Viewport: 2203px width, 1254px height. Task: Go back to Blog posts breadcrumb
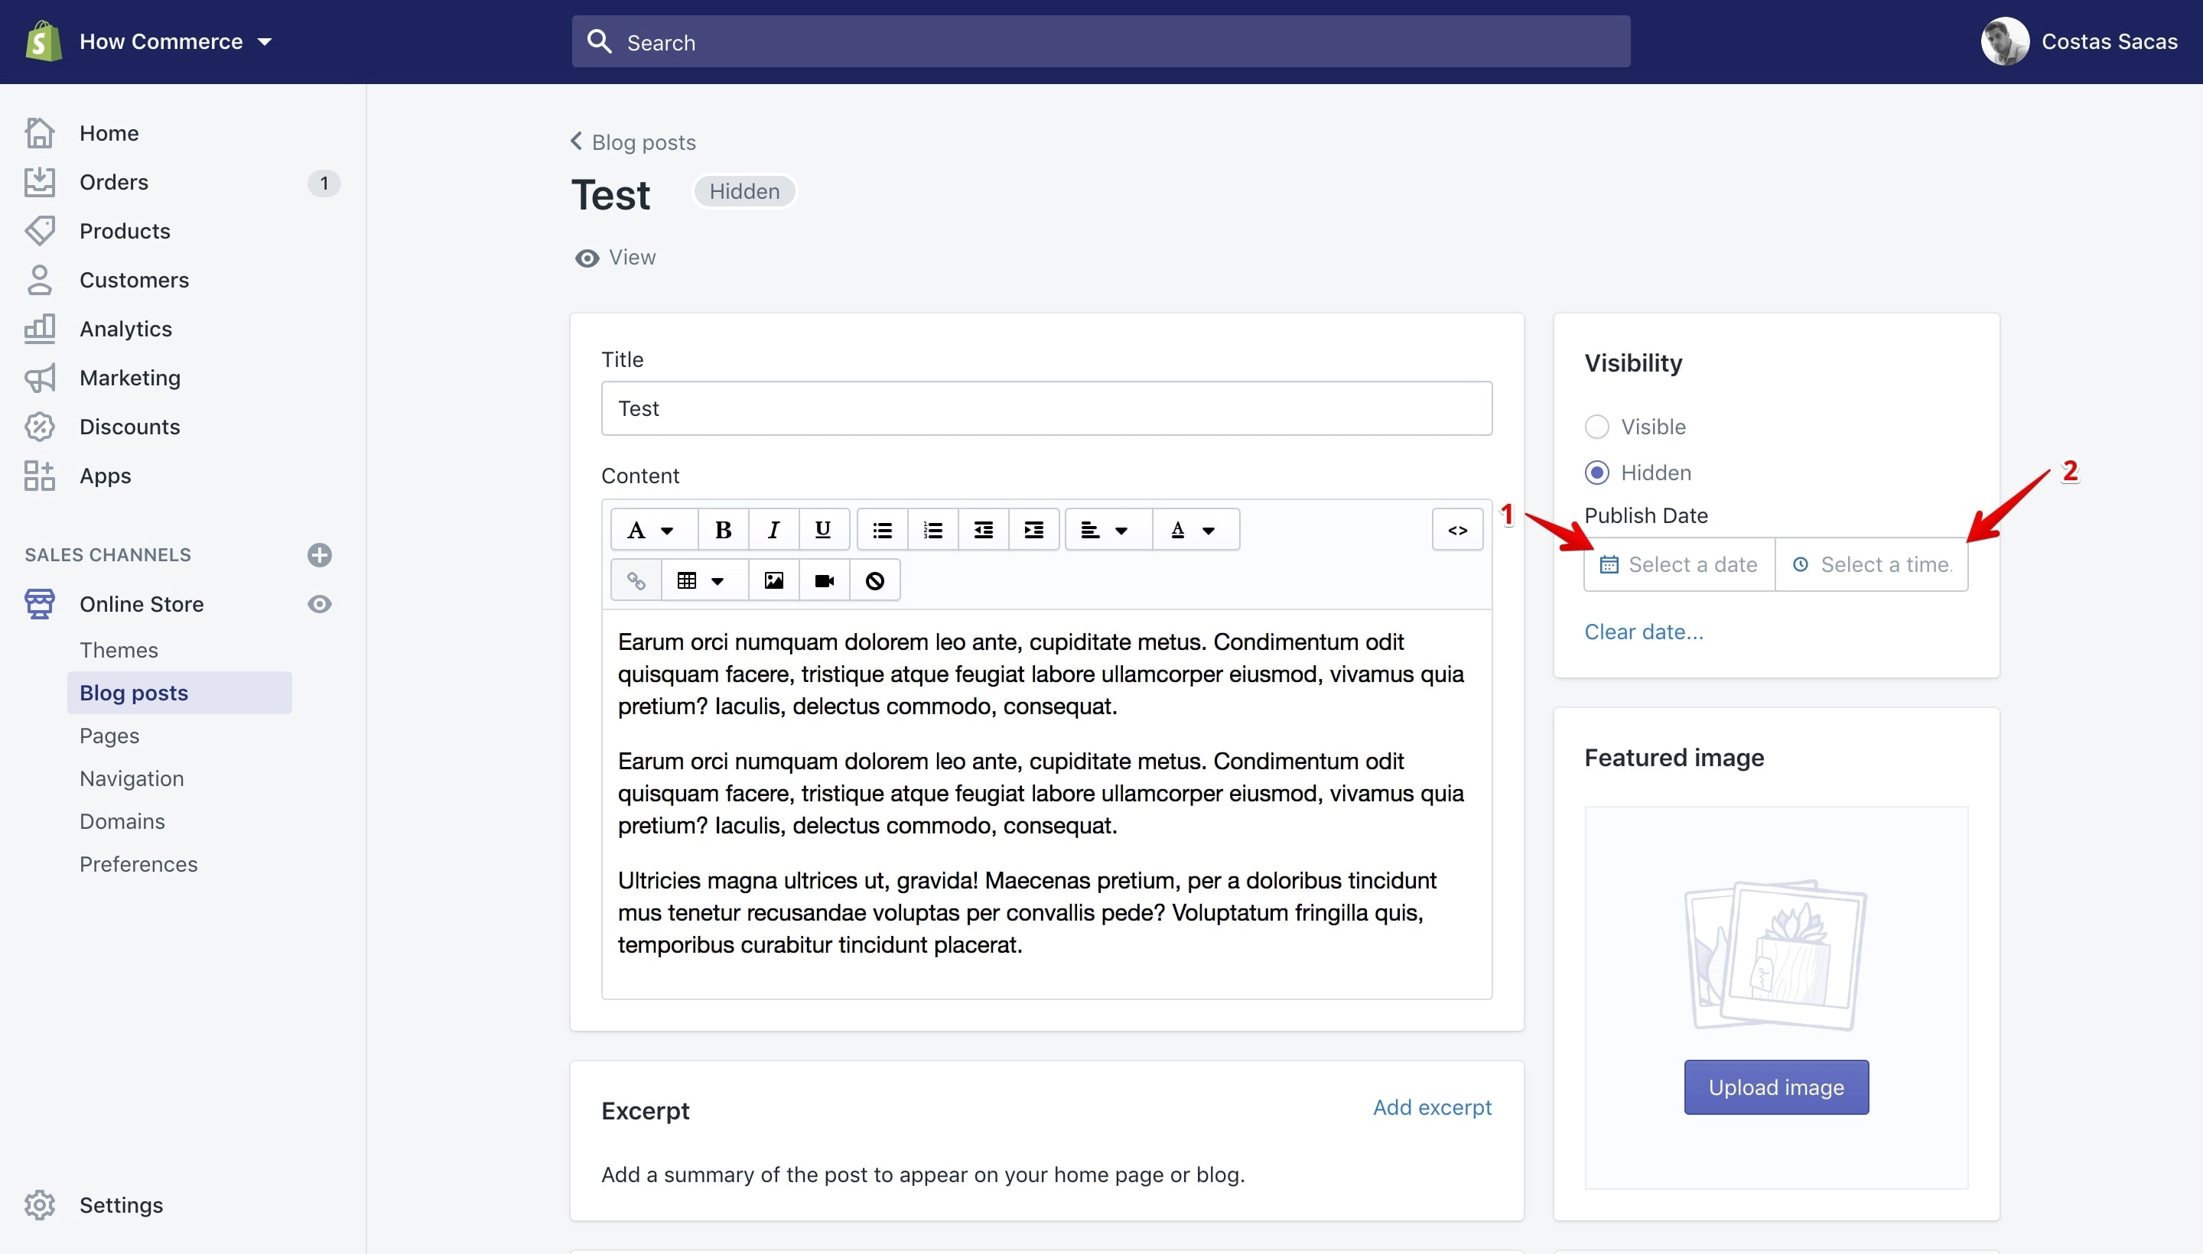(633, 142)
